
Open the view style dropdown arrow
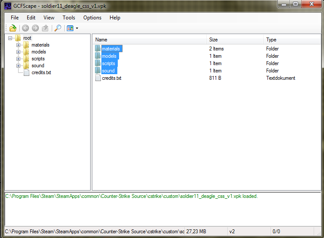click(77, 28)
